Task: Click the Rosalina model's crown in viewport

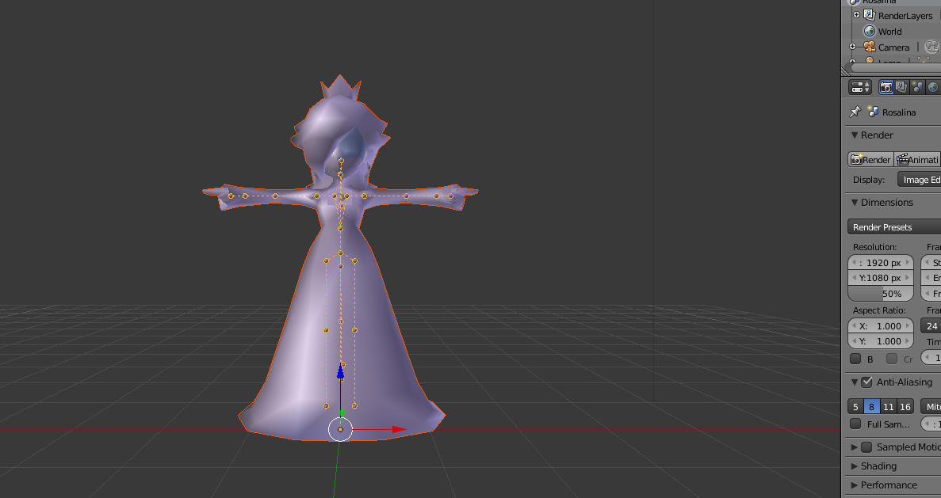Action: point(341,89)
